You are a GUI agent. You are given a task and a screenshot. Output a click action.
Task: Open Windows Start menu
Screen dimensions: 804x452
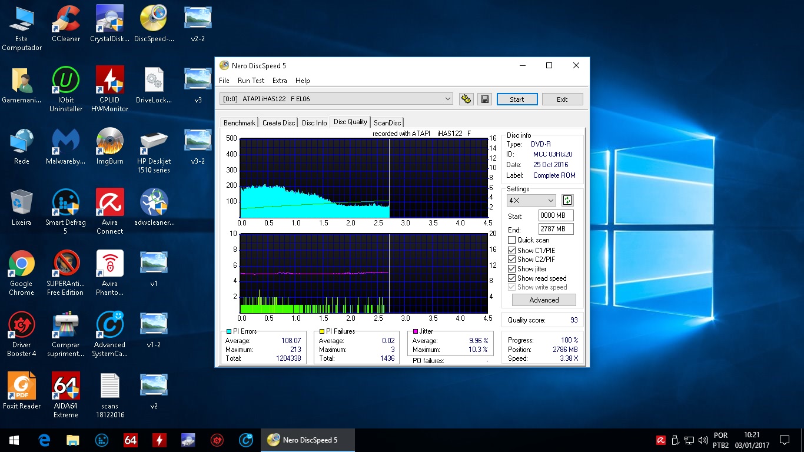point(14,440)
